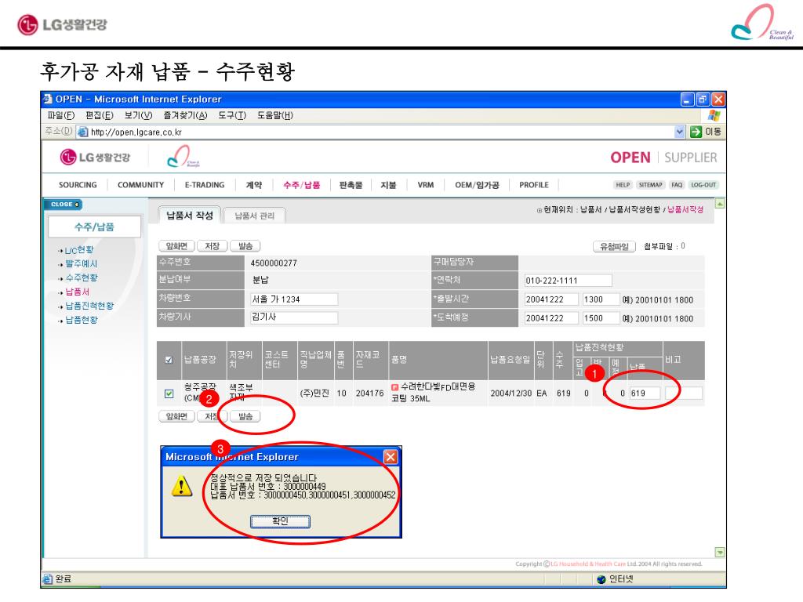Open the E-TRADING navigation item
The height and width of the screenshot is (602, 803).
click(205, 185)
